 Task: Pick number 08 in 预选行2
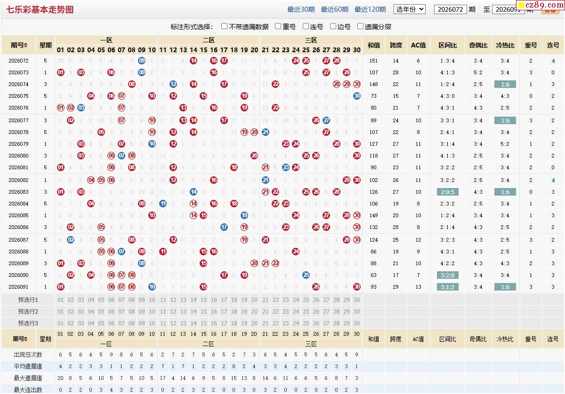(x=132, y=312)
